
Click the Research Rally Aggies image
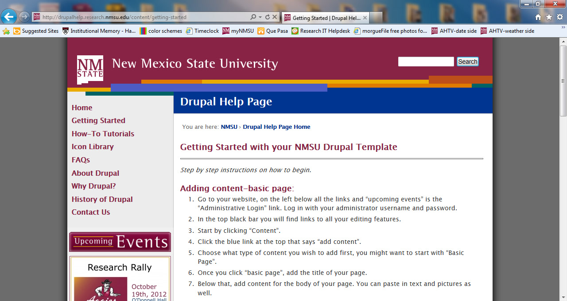(x=101, y=289)
